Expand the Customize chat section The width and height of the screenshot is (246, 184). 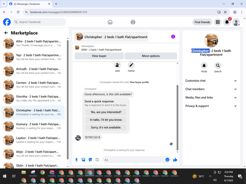211,80
